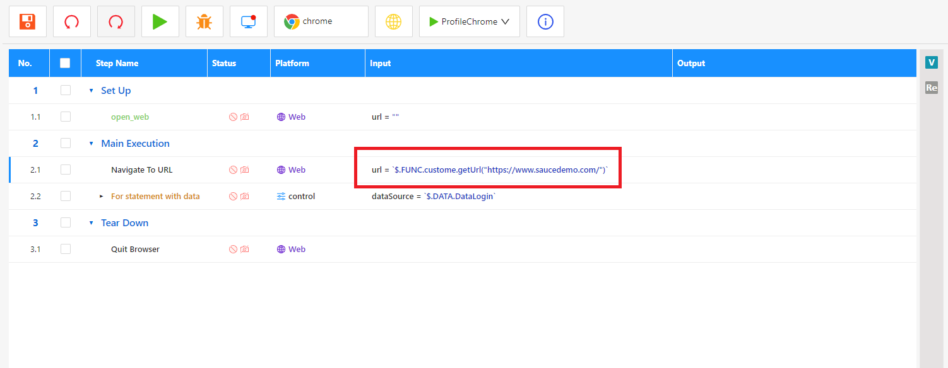Screen dimensions: 948x368
Task: Open the ProfileChrome dropdown
Action: click(x=469, y=21)
